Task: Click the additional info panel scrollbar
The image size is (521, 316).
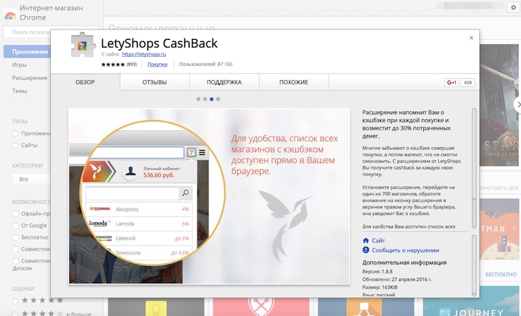Action: tap(474, 265)
